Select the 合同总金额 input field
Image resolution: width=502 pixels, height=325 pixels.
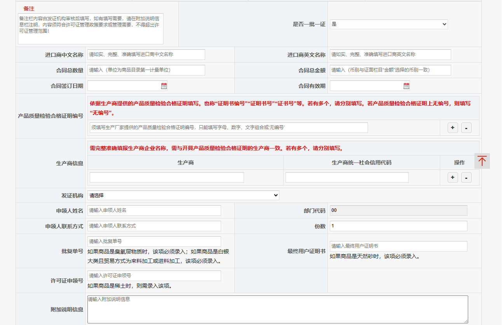(390, 70)
